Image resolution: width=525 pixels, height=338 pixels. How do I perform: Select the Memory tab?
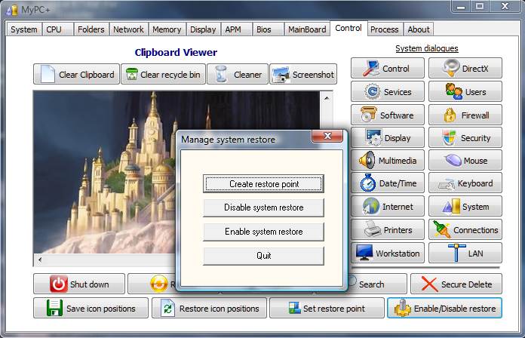[167, 29]
